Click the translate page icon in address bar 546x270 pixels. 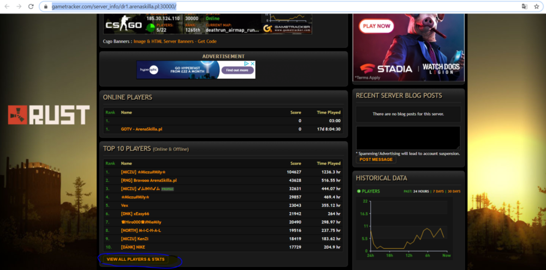pyautogui.click(x=524, y=6)
